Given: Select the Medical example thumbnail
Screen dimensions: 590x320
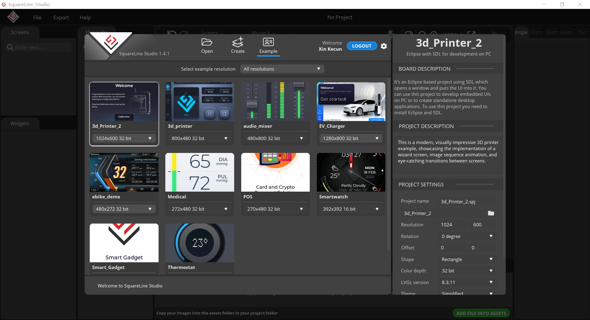Looking at the screenshot, I should click(200, 172).
